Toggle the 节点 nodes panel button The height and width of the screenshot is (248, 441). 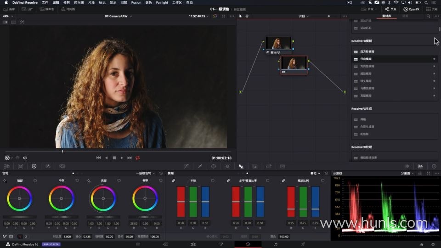click(x=390, y=9)
